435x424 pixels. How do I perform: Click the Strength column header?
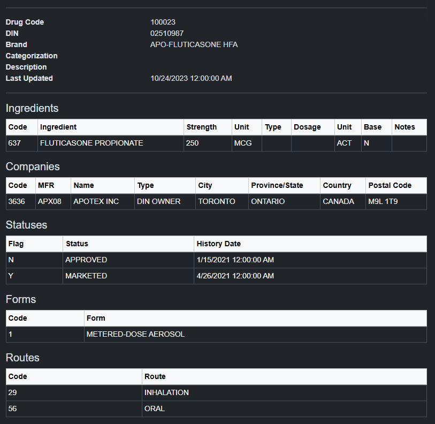click(x=201, y=127)
